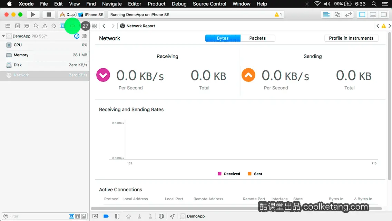Open the Navigate menu
This screenshot has width=392, height=221.
112,4
